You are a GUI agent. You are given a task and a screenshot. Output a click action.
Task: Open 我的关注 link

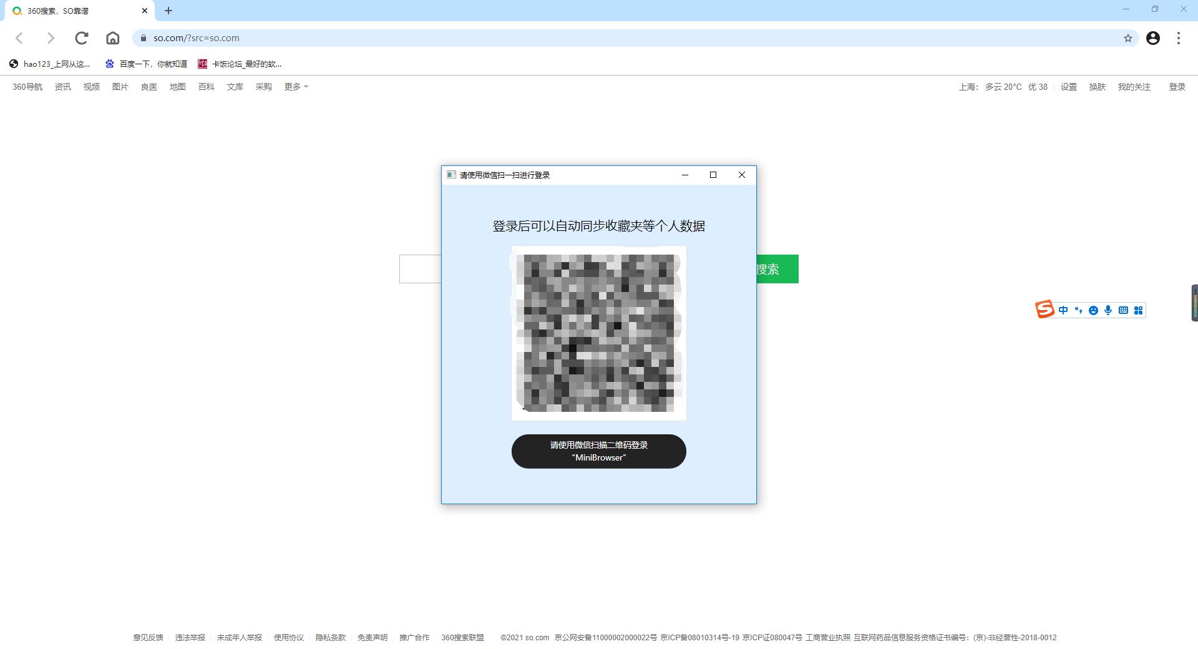pos(1134,87)
